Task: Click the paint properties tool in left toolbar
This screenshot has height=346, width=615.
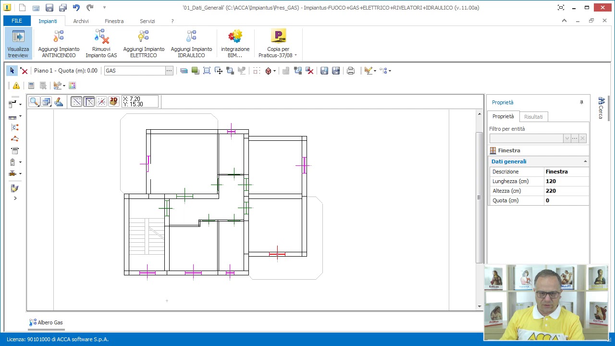Action: (14, 188)
